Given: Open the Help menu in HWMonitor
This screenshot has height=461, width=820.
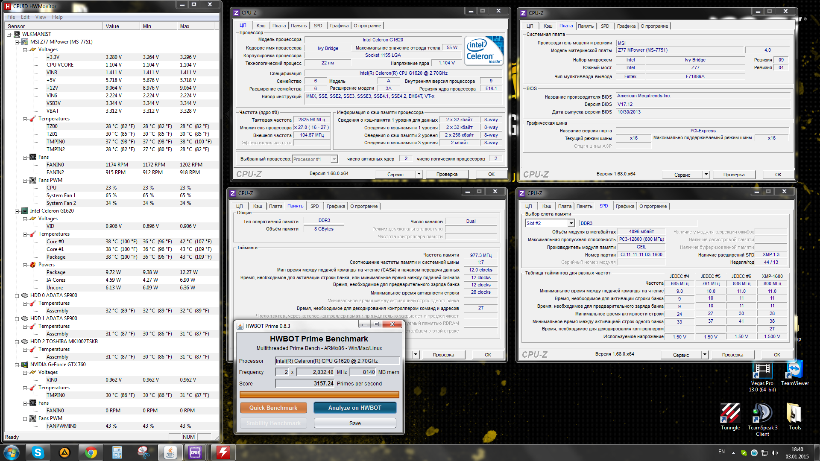Looking at the screenshot, I should click(x=57, y=17).
